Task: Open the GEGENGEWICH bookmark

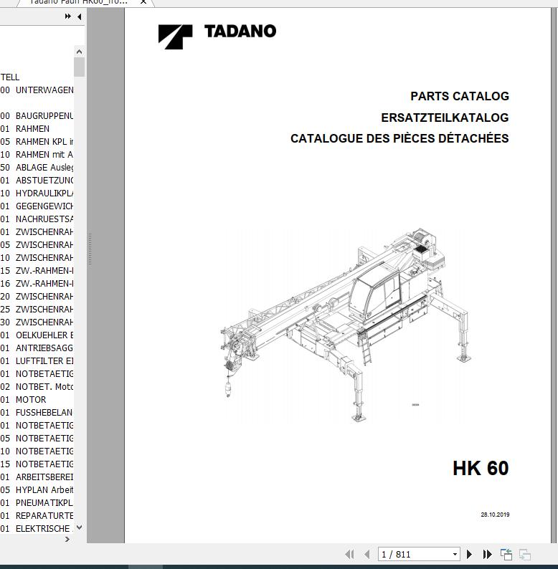Action: (x=37, y=206)
